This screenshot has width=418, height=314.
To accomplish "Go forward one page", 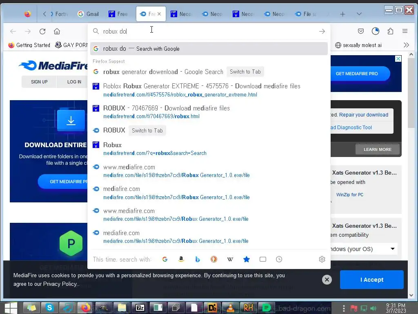I will (x=28, y=31).
